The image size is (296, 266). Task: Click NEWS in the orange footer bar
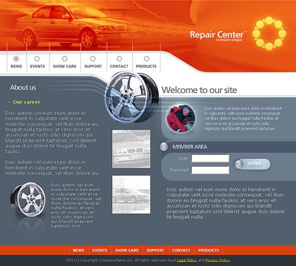pyautogui.click(x=78, y=250)
